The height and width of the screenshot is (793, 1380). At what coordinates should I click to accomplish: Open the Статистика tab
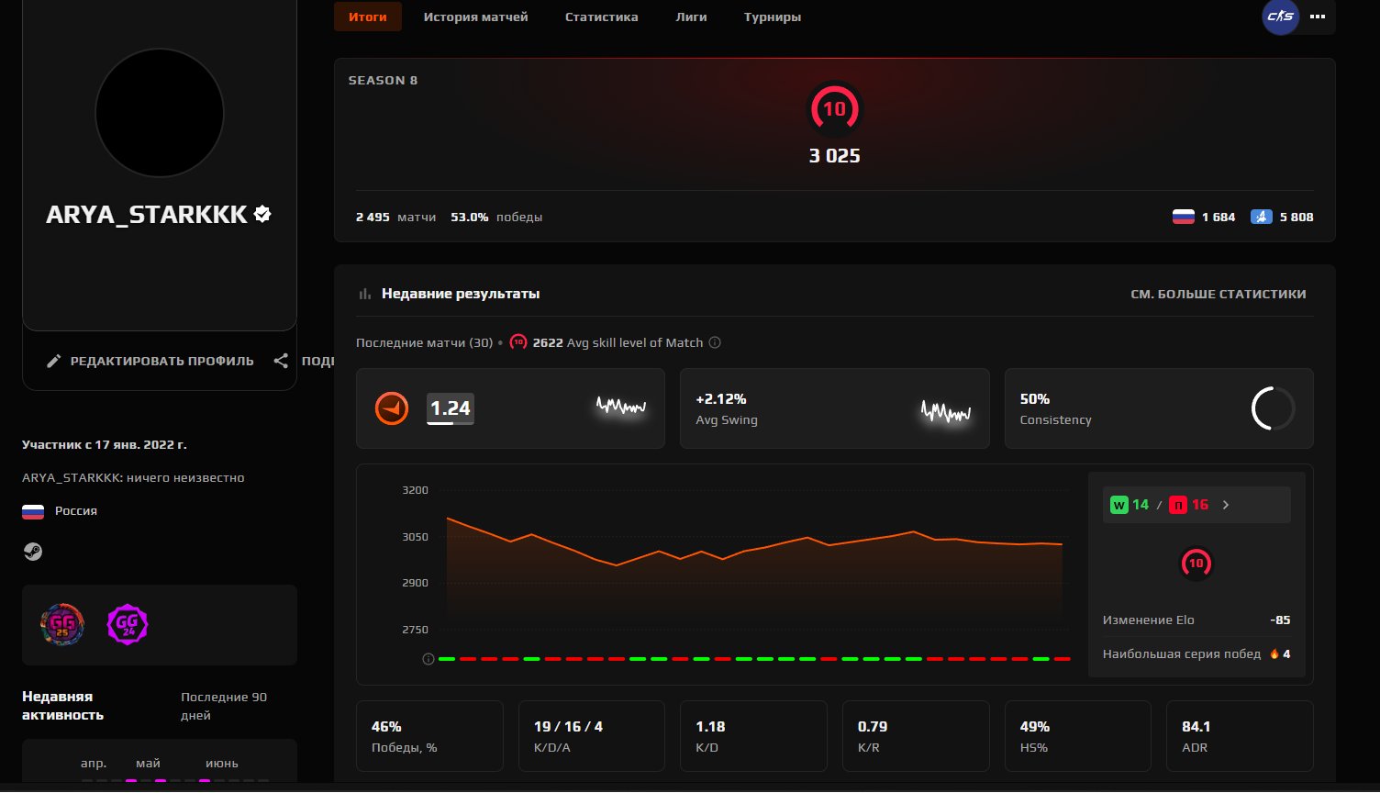coord(601,17)
